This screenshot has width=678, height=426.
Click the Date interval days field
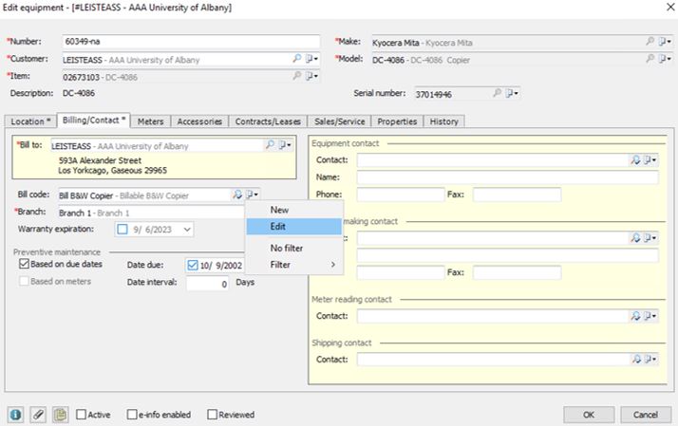coord(208,284)
